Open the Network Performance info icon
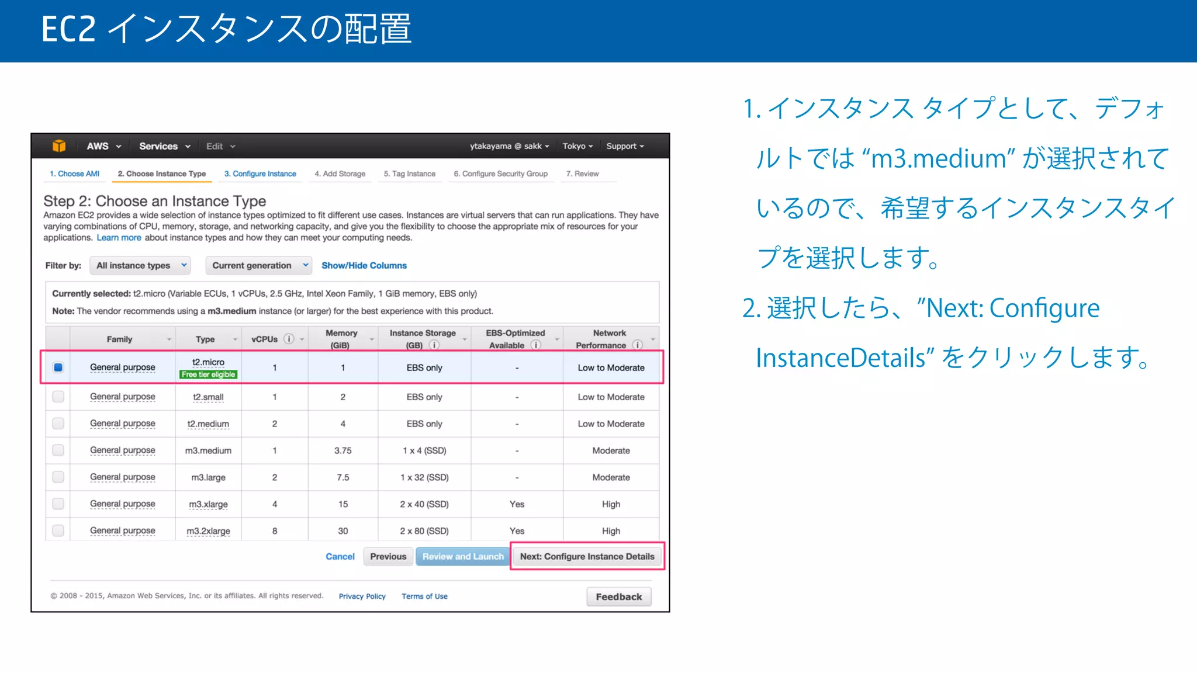The image size is (1197, 673). (638, 345)
